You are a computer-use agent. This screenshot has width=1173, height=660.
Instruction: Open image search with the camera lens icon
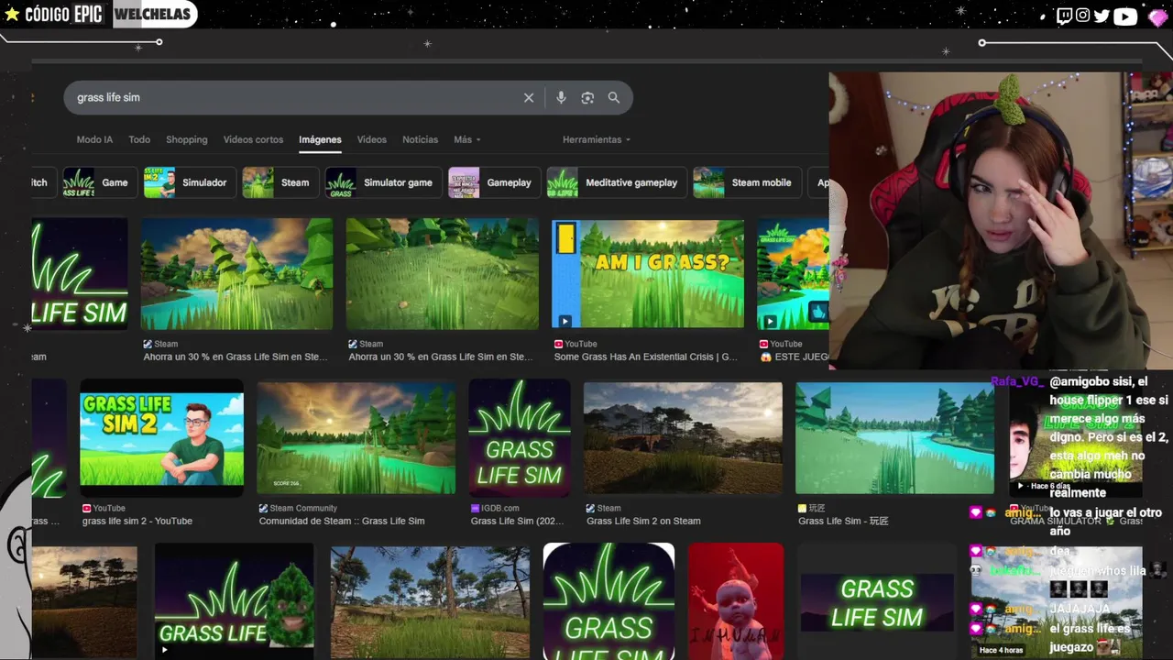click(587, 97)
